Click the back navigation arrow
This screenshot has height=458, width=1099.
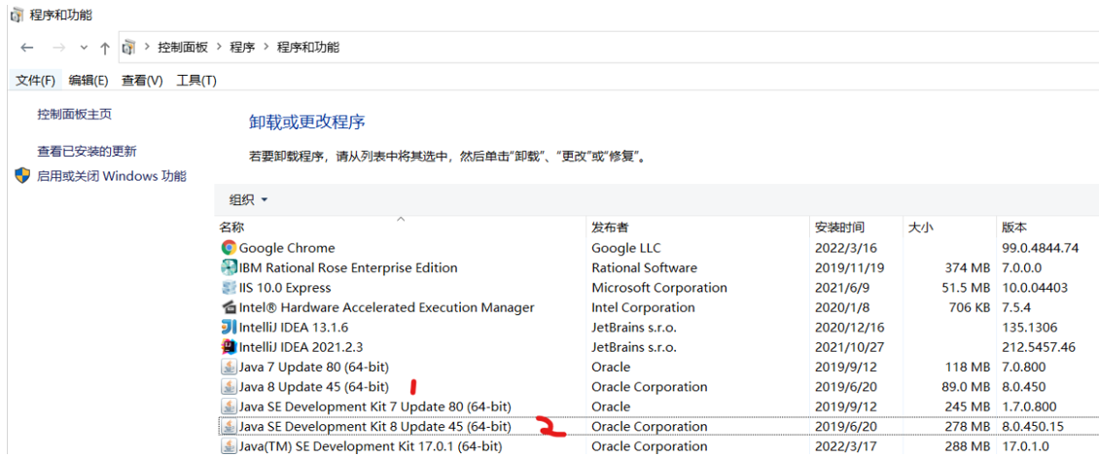(x=26, y=48)
